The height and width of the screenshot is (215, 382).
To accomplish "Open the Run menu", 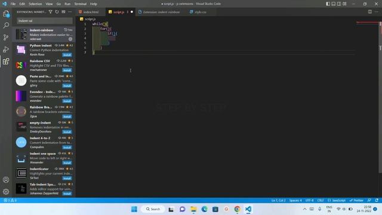I will pyautogui.click(x=67, y=4).
